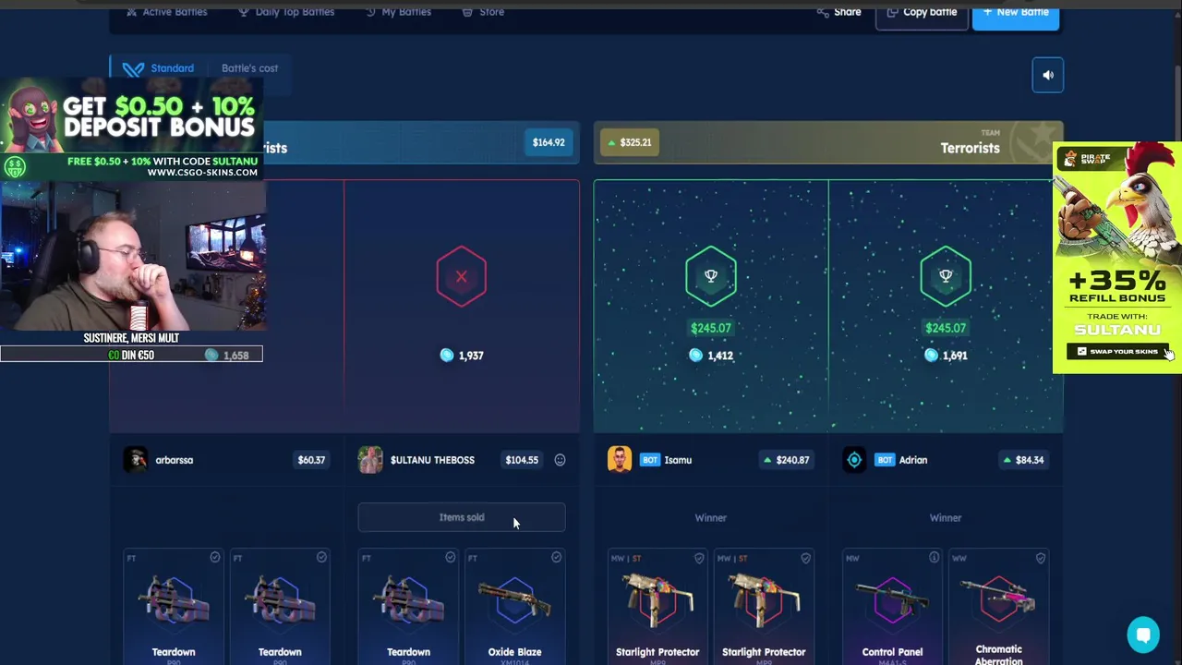
Task: Click the $164.92 team total badge
Action: [549, 142]
